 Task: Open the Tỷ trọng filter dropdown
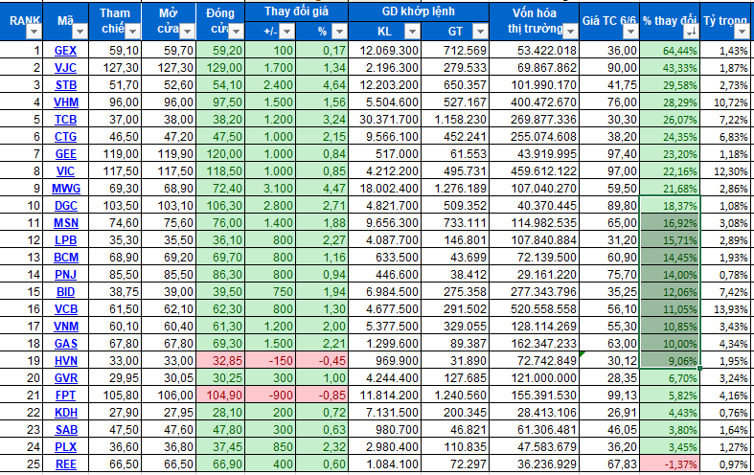click(x=741, y=32)
